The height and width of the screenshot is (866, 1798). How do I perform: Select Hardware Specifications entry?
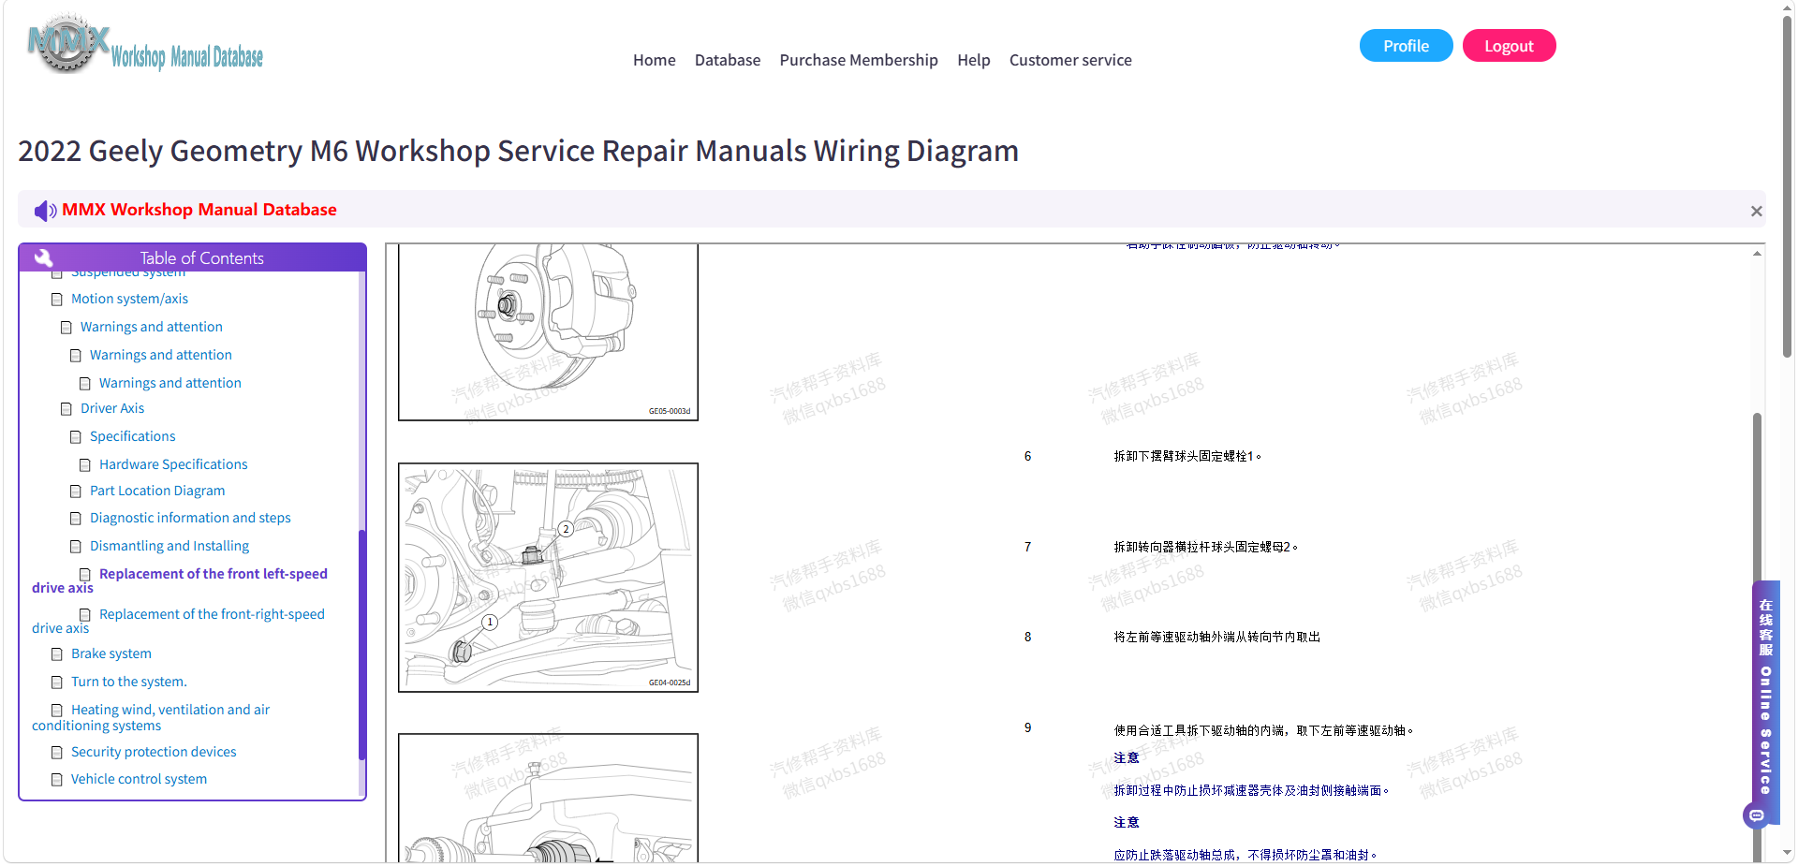tap(173, 464)
